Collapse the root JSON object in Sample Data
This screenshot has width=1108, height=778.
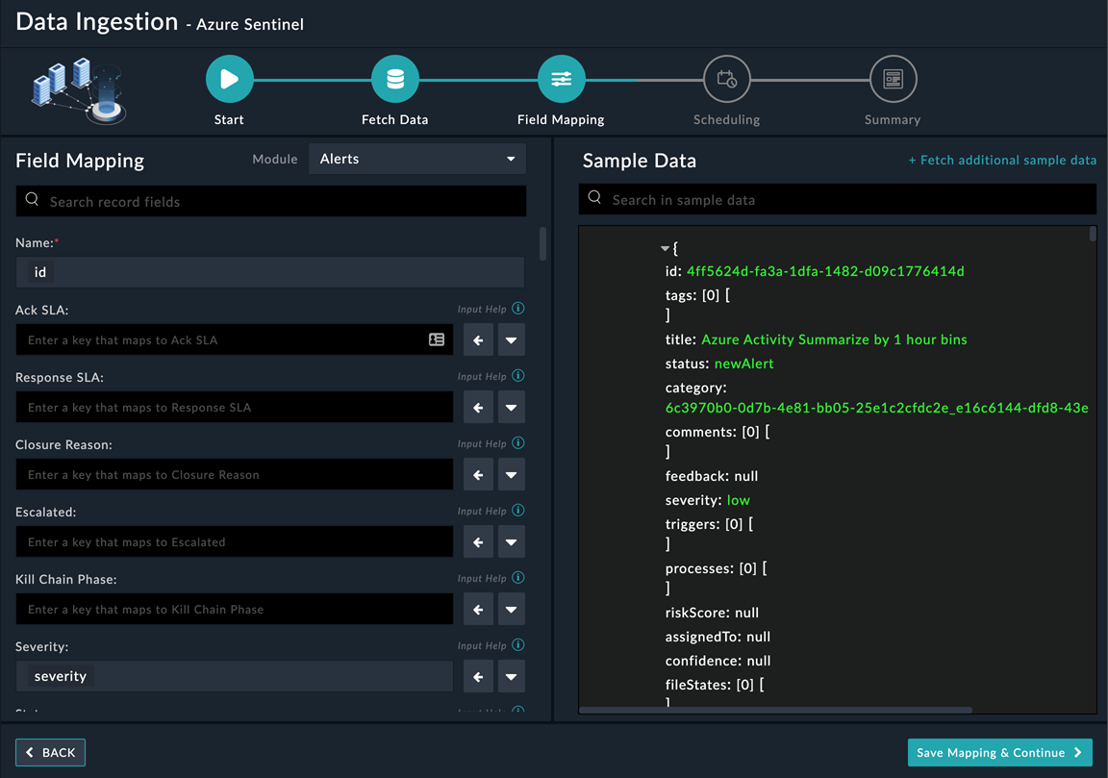664,246
